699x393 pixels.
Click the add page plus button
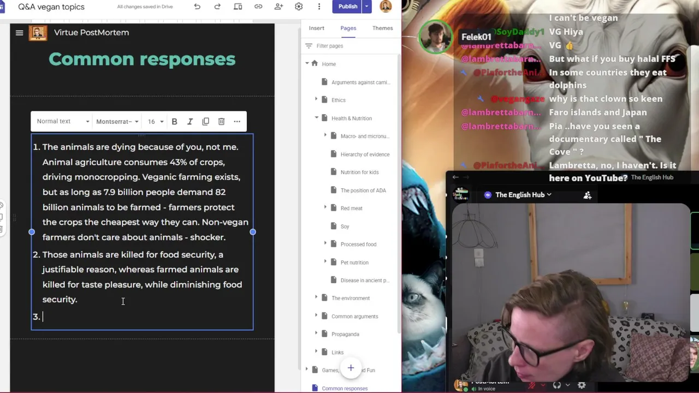click(x=351, y=368)
